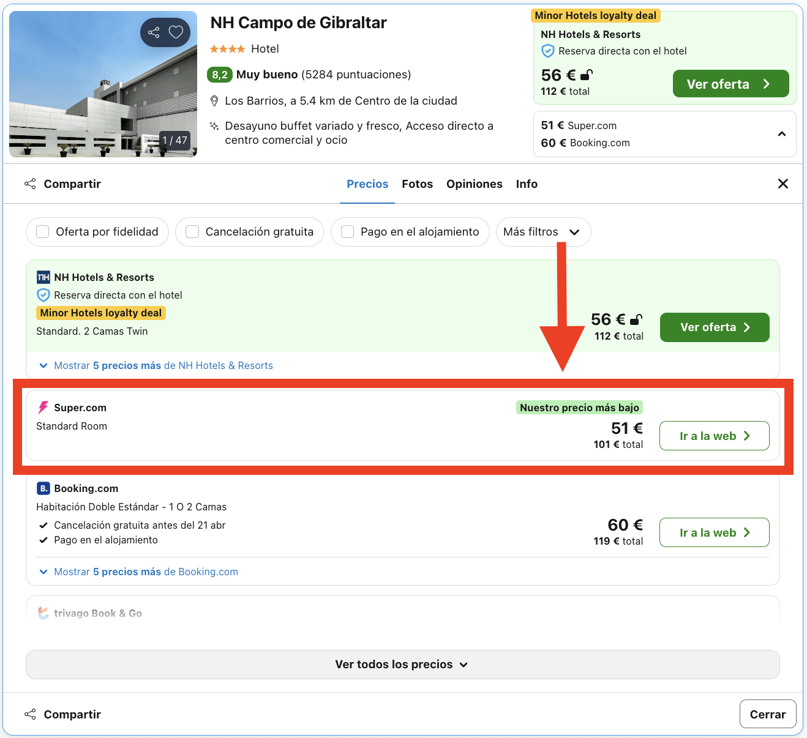Open the Más filtros dropdown

click(x=543, y=232)
